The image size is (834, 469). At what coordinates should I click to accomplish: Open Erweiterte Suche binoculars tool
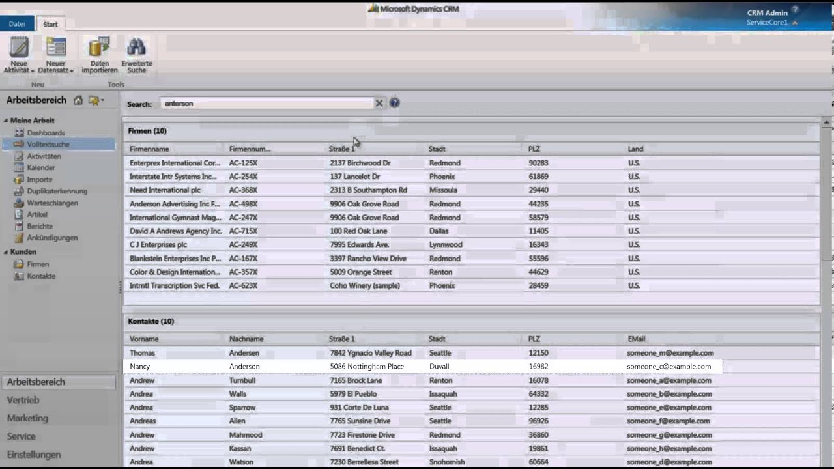pos(136,54)
